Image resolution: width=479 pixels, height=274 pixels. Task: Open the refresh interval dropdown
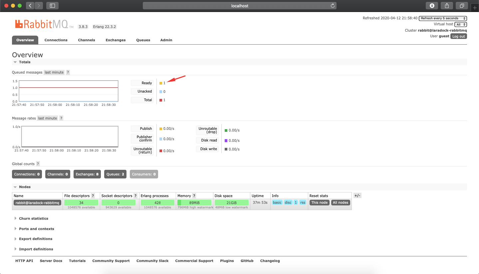[442, 18]
